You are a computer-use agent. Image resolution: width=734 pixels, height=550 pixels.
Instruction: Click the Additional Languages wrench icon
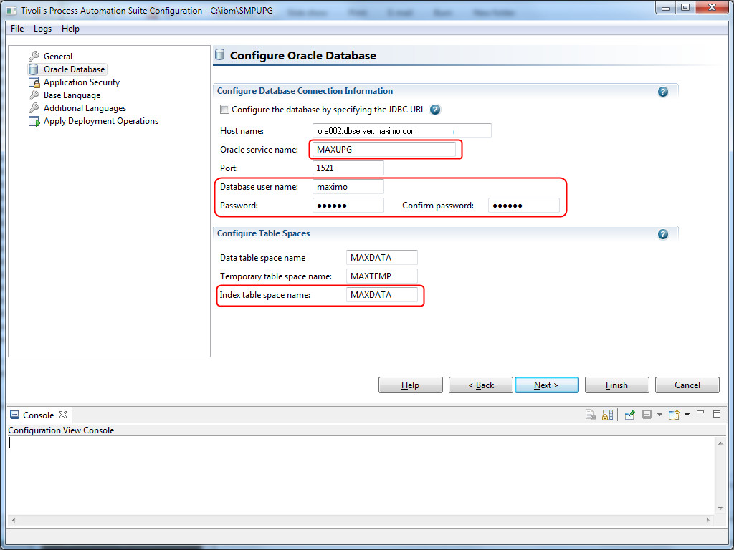point(34,108)
